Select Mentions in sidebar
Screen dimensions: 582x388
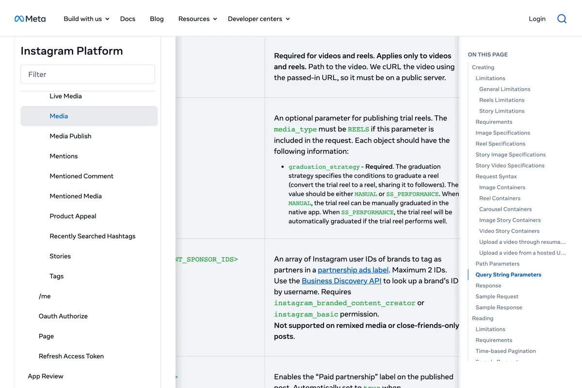point(64,156)
